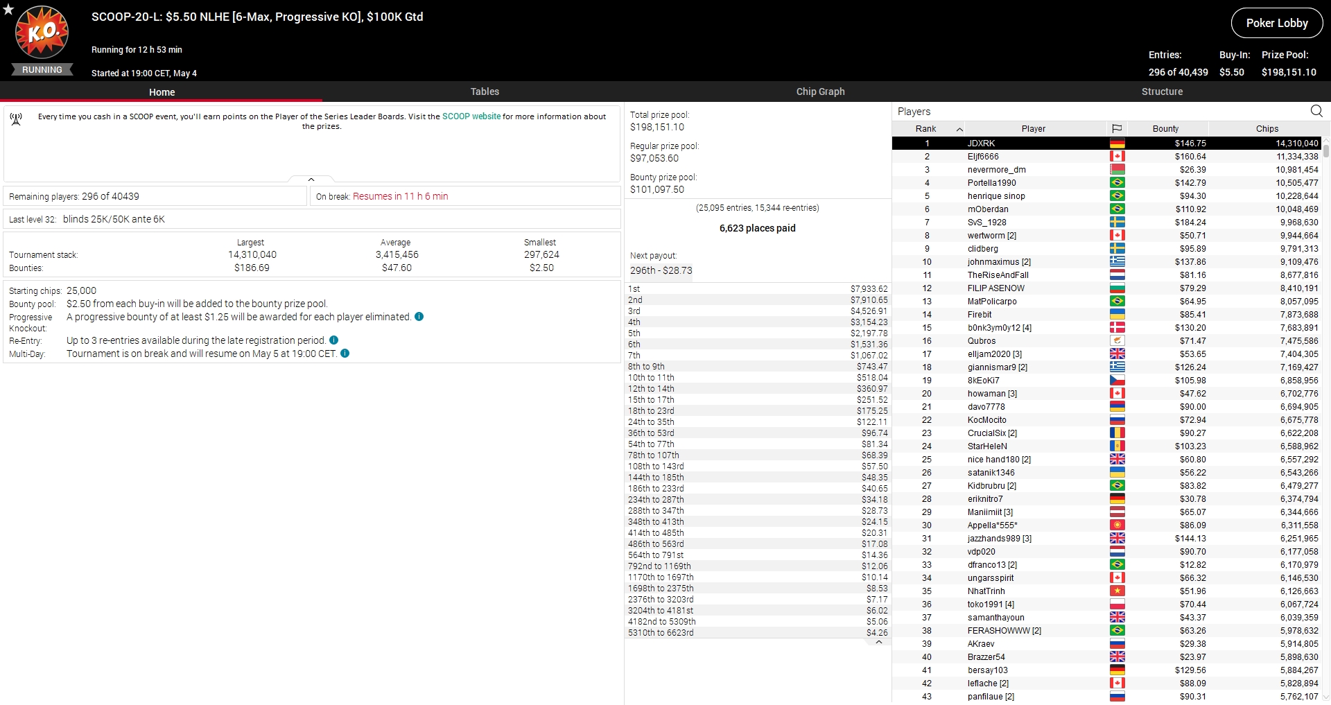This screenshot has height=705, width=1331.
Task: Open the player search magnifier icon
Action: pos(1316,111)
